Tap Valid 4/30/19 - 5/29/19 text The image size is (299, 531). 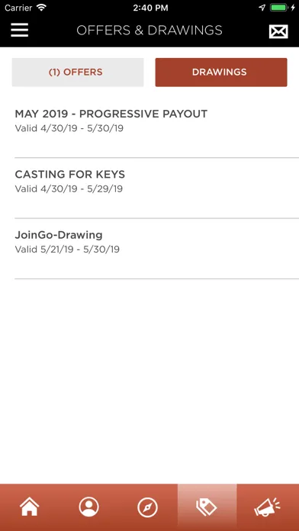69,188
